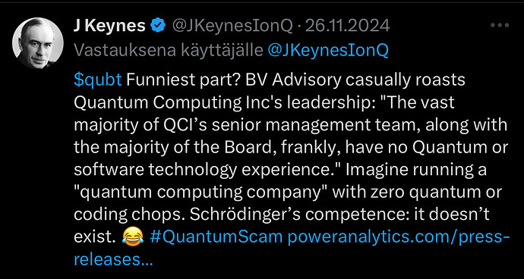This screenshot has height=279, width=524.
Task: Click @JKeynesIonQ in the reply-to line
Action: point(328,51)
